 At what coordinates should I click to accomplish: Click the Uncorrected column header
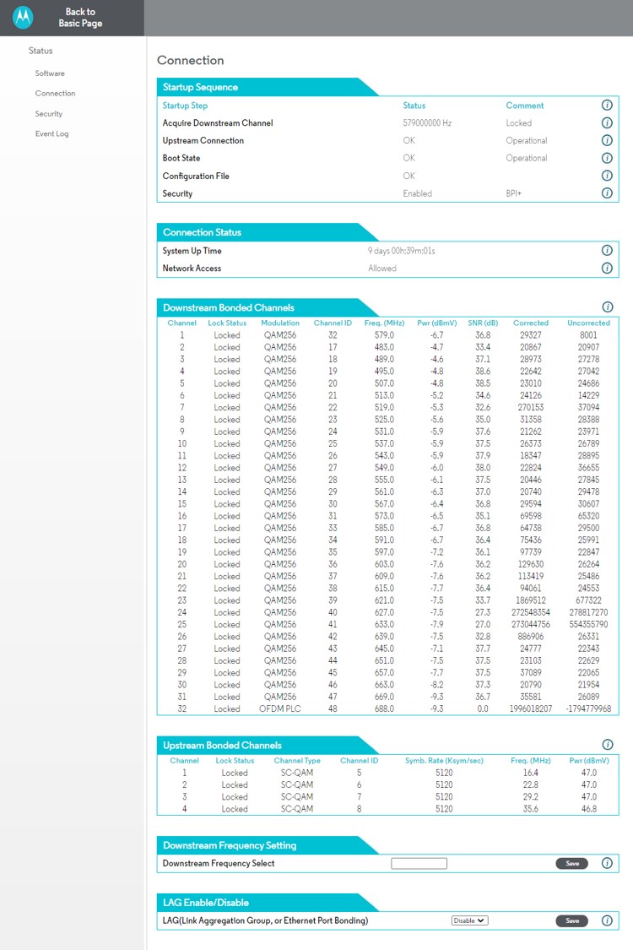click(x=588, y=323)
